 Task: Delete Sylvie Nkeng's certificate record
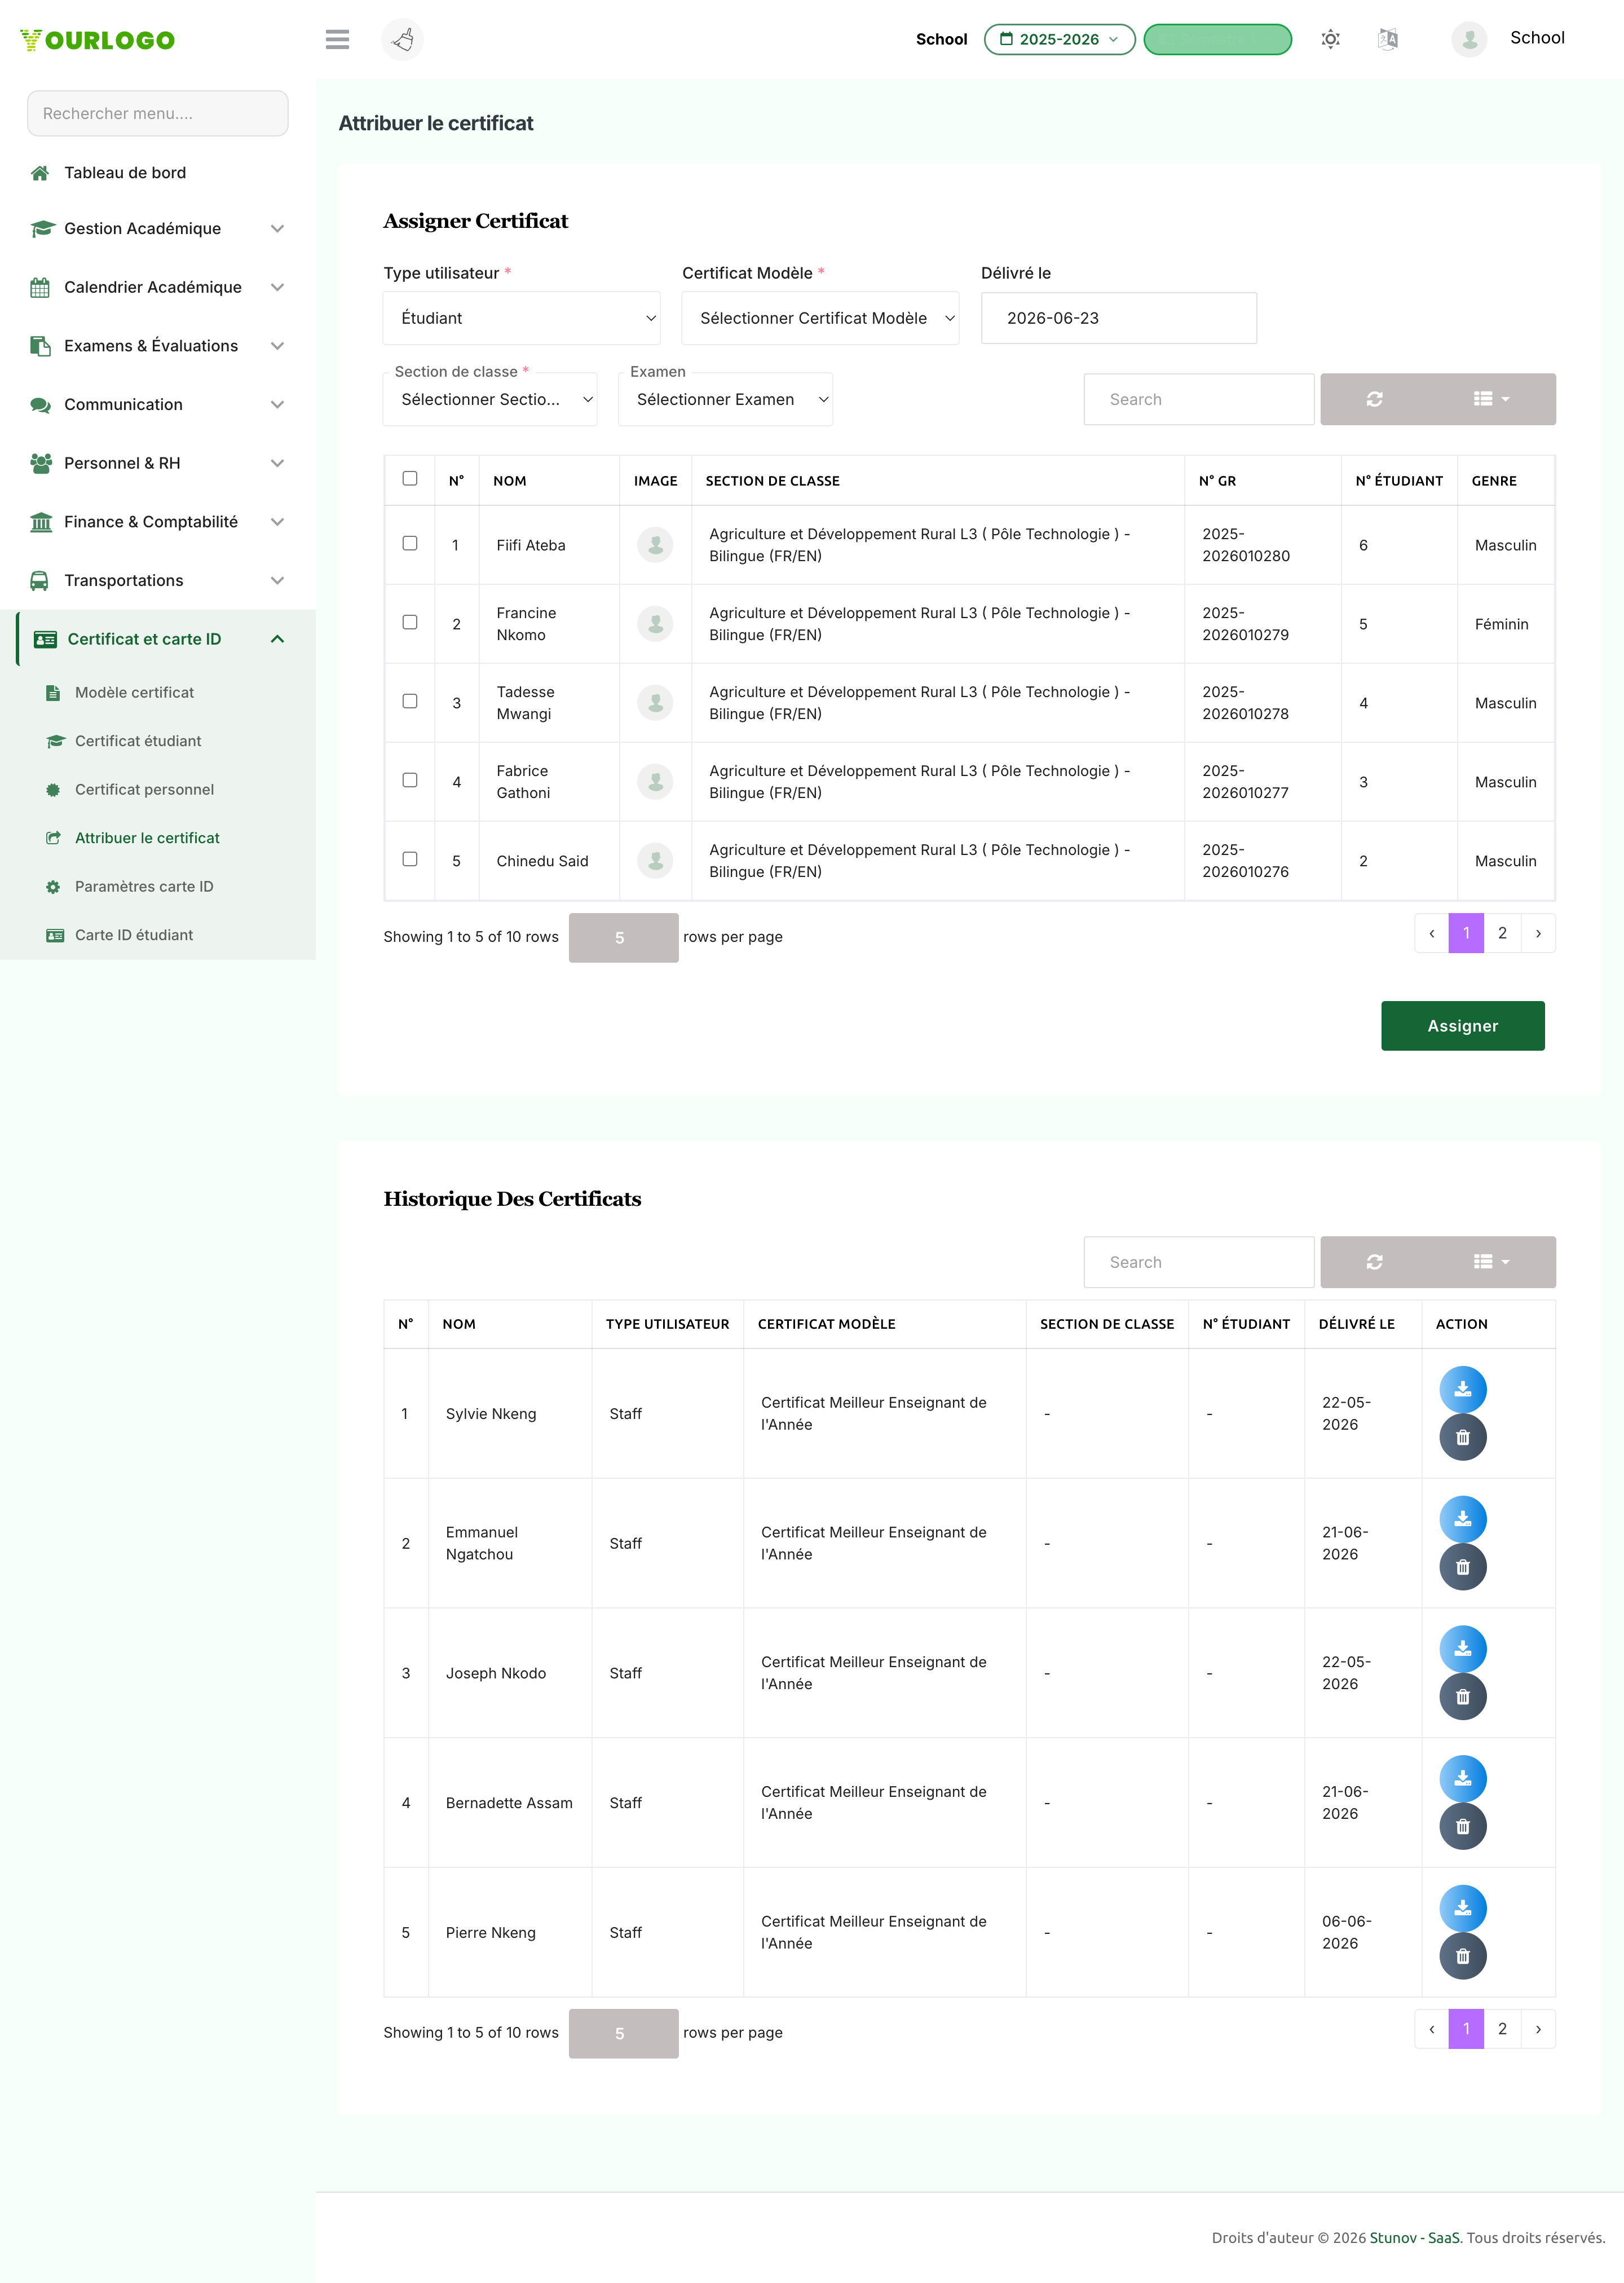[x=1462, y=1437]
